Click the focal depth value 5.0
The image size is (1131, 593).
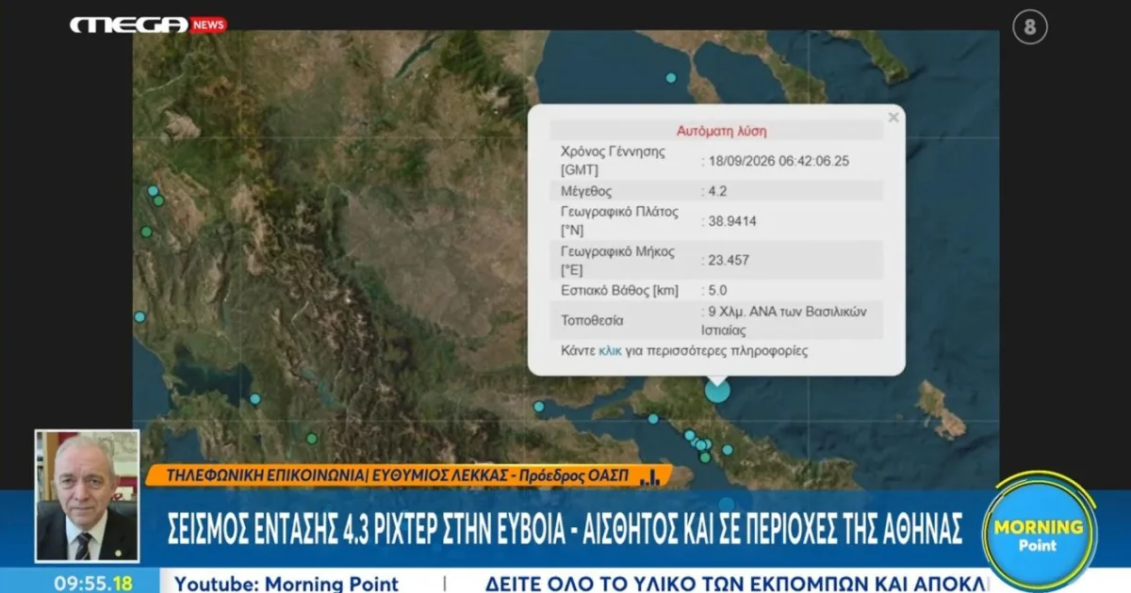click(x=717, y=291)
